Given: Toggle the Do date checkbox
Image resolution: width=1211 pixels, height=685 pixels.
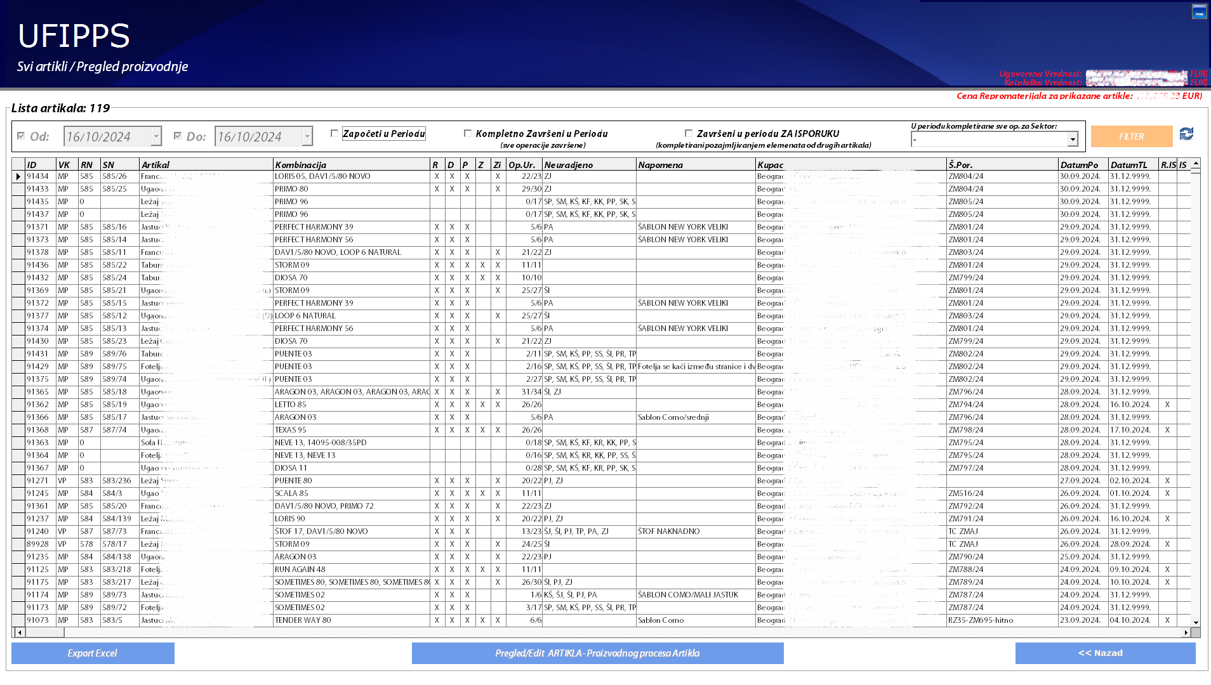Looking at the screenshot, I should [x=178, y=136].
